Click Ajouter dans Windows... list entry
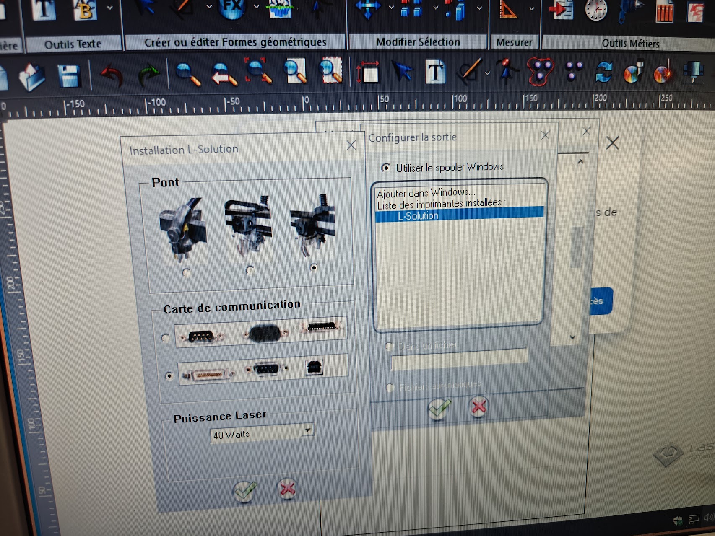The height and width of the screenshot is (536, 715). click(426, 193)
